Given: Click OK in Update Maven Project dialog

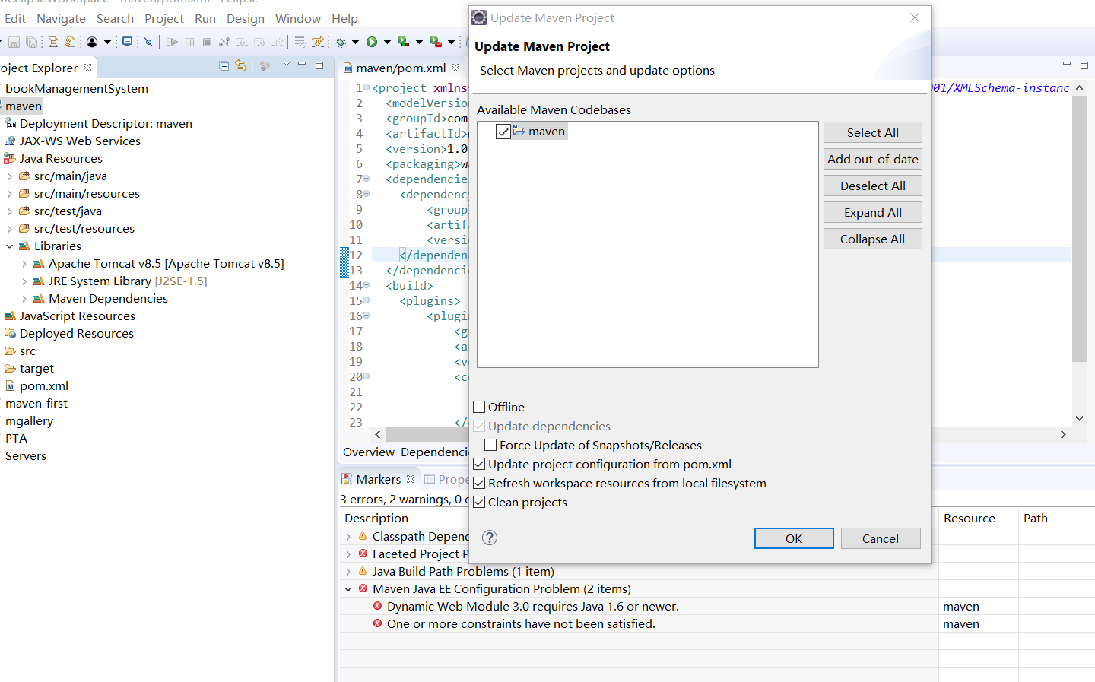Looking at the screenshot, I should [x=794, y=538].
